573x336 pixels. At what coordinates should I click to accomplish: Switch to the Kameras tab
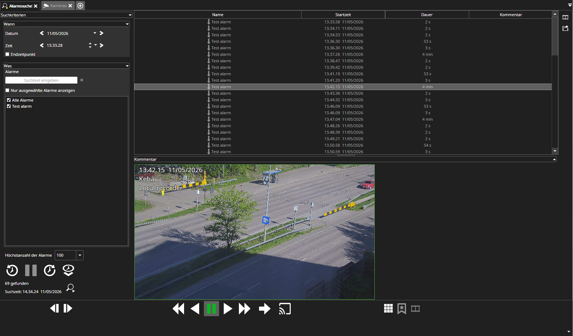(58, 6)
